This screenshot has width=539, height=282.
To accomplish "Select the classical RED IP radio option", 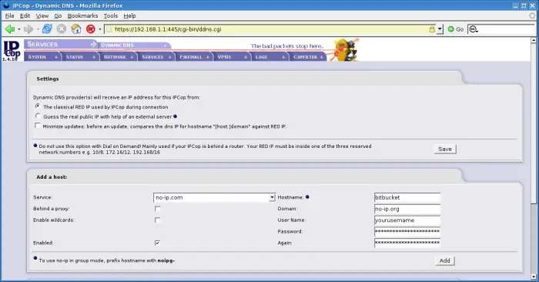I will [x=38, y=106].
